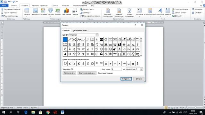Add a Закладка bookmark
Viewport: 205px width, 115px height.
[x=86, y=13]
